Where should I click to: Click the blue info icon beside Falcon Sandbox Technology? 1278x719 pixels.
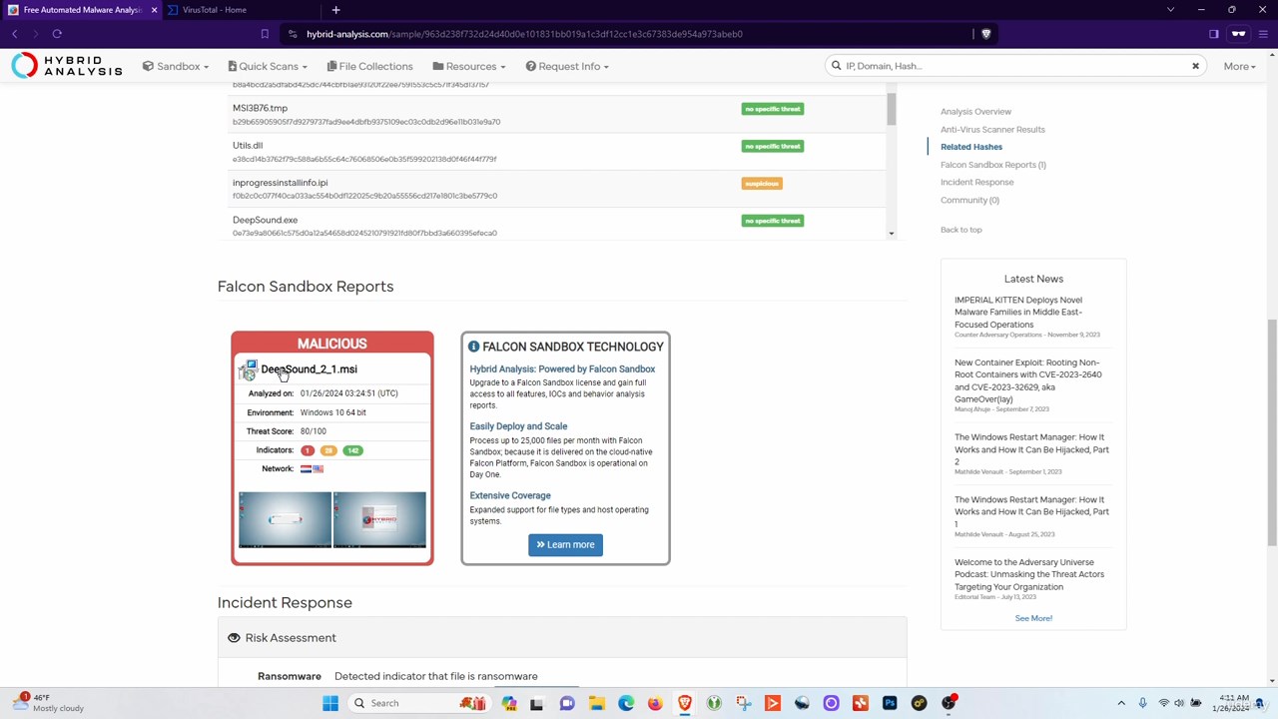[473, 347]
